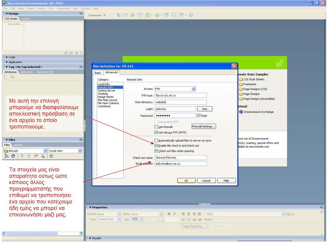Open the EPL425 site dropdown in Files panel
The image size is (328, 242).
(45, 151)
